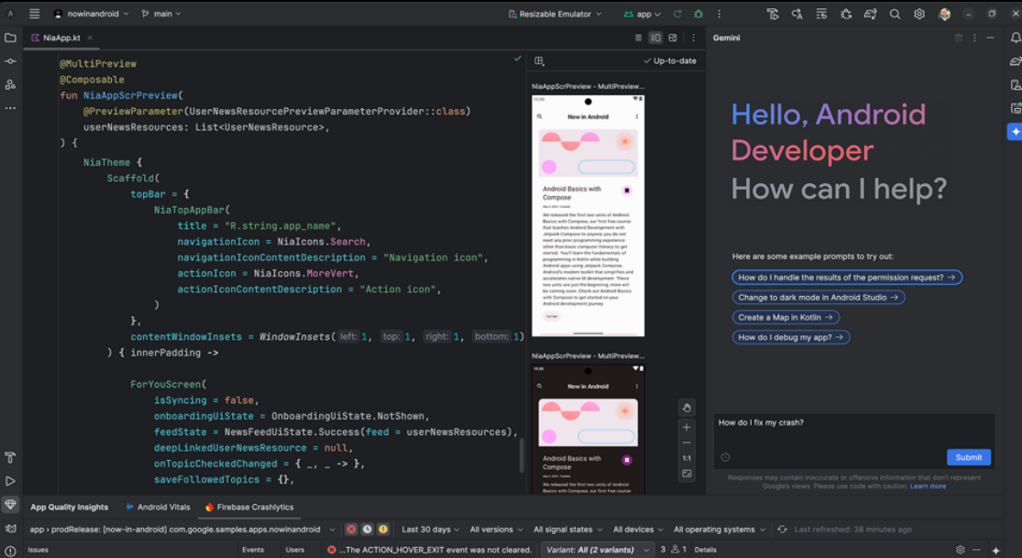Choose Create a Map in Kotlin prompt

(x=786, y=317)
